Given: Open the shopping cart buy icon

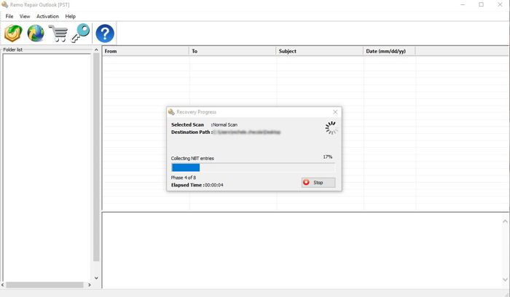Looking at the screenshot, I should 58,33.
